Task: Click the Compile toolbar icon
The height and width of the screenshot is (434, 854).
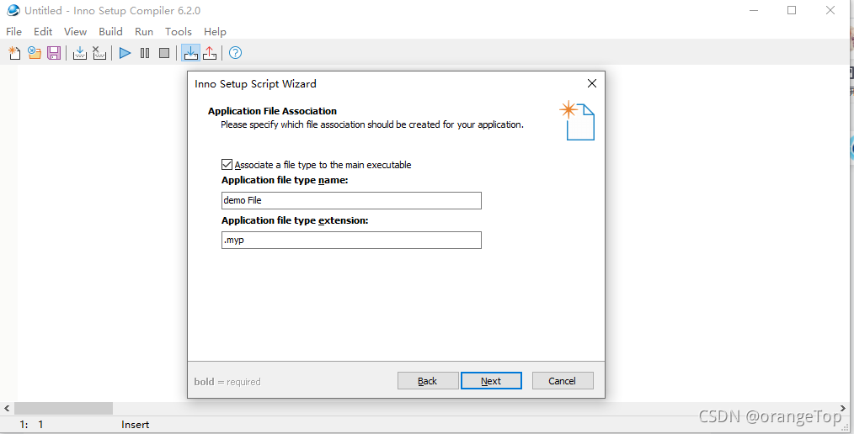Action: tap(79, 53)
